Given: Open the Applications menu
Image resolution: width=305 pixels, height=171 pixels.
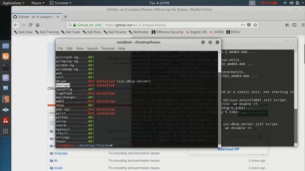Looking at the screenshot, I should pos(13,3).
